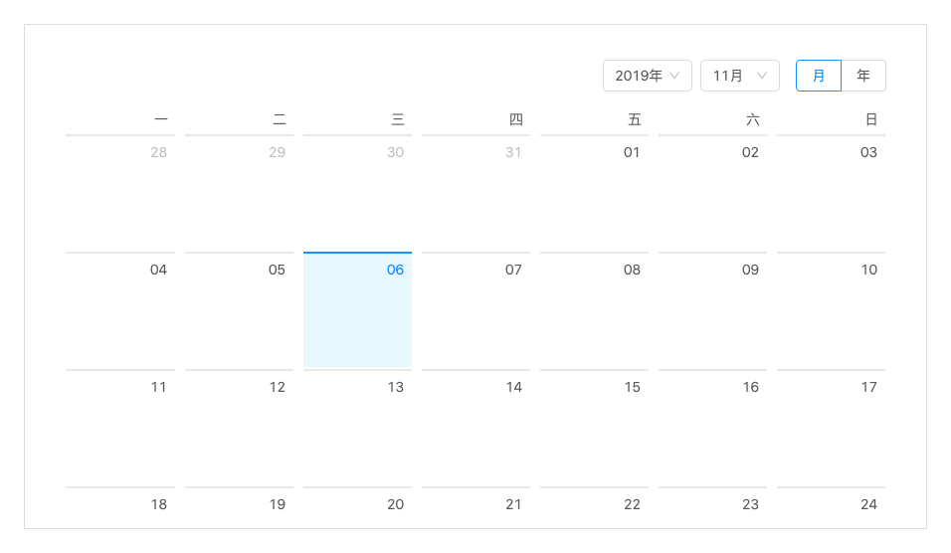Select date 21 in the calendar
Screen dimensions: 951x553
click(x=476, y=507)
